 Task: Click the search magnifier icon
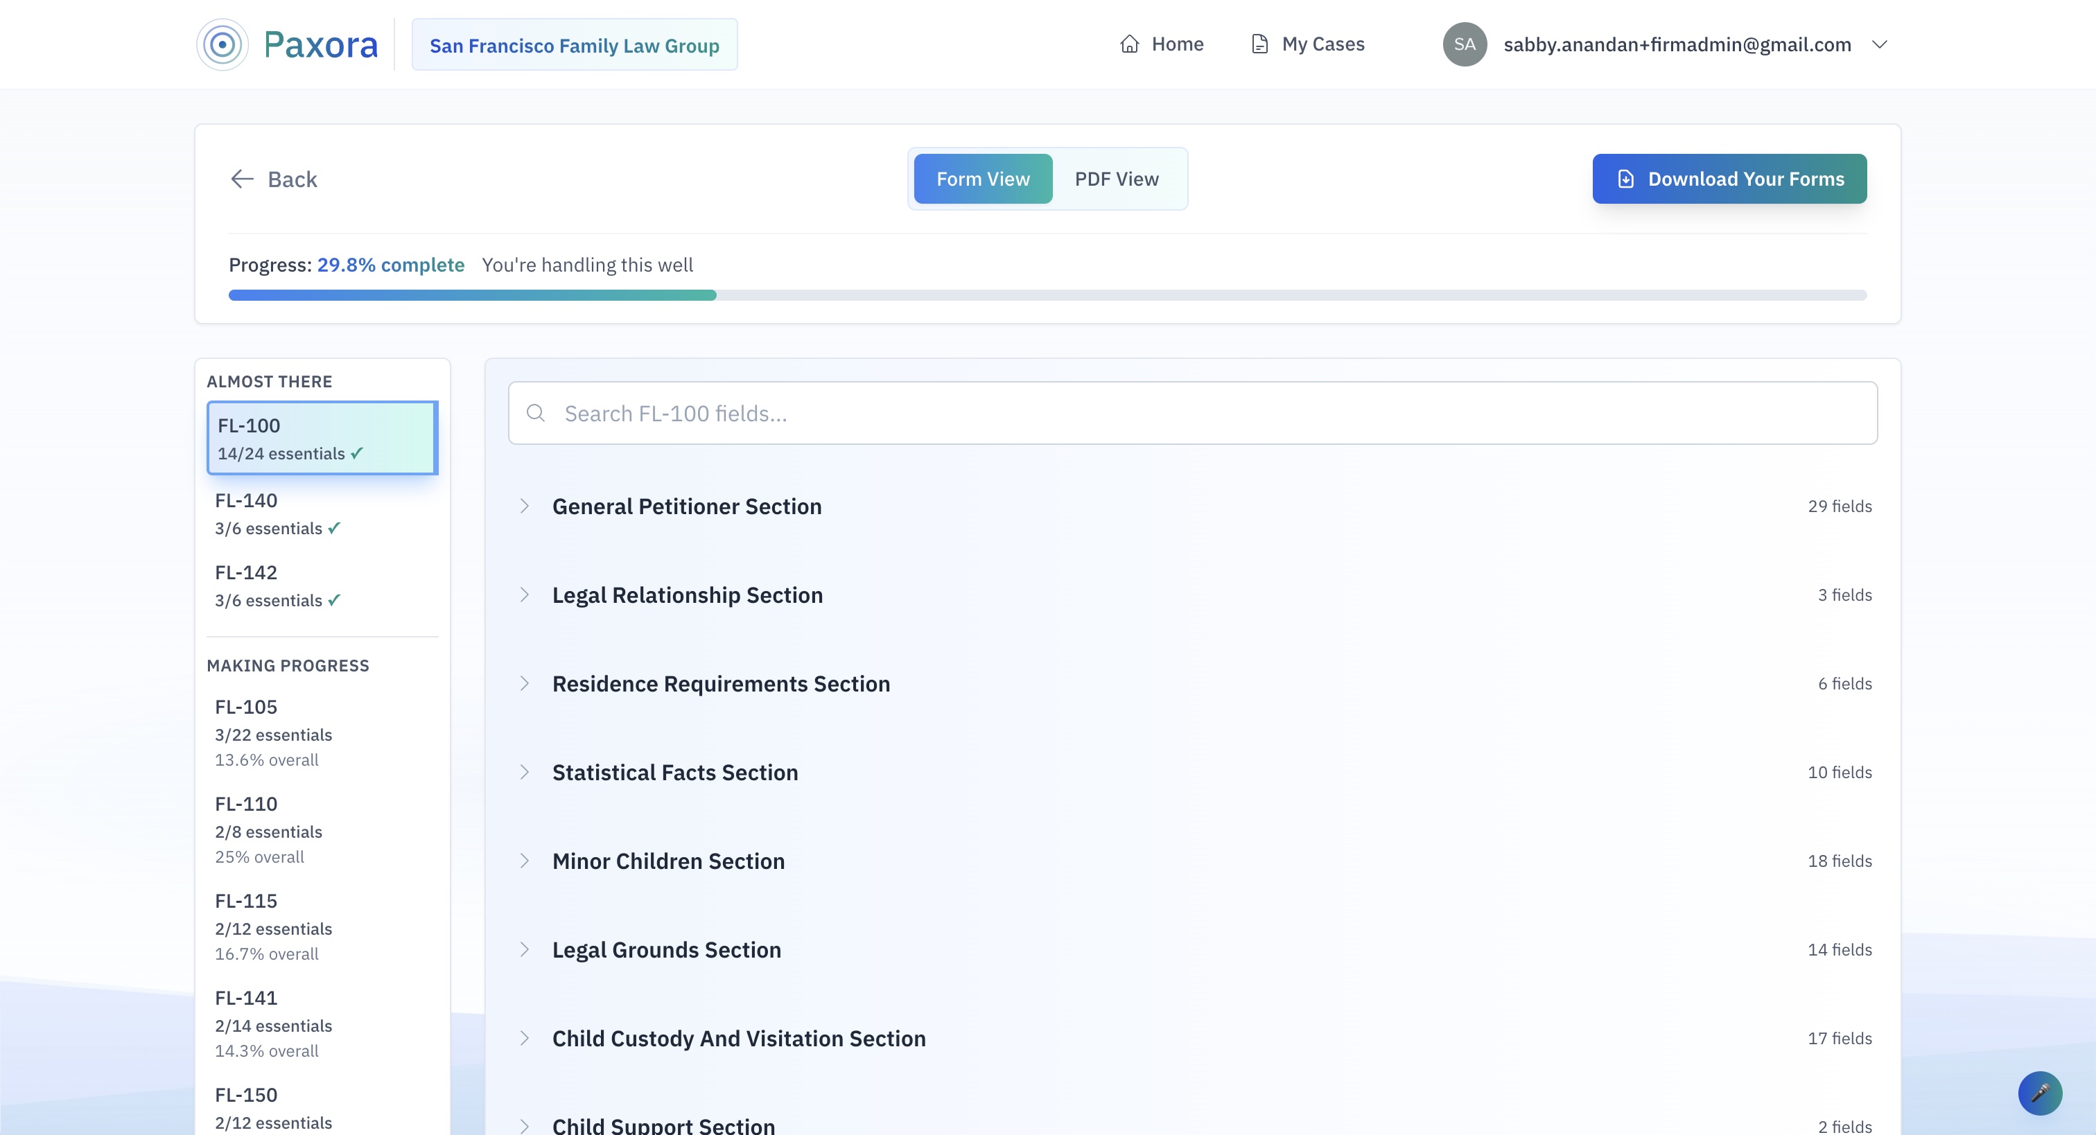(x=535, y=413)
